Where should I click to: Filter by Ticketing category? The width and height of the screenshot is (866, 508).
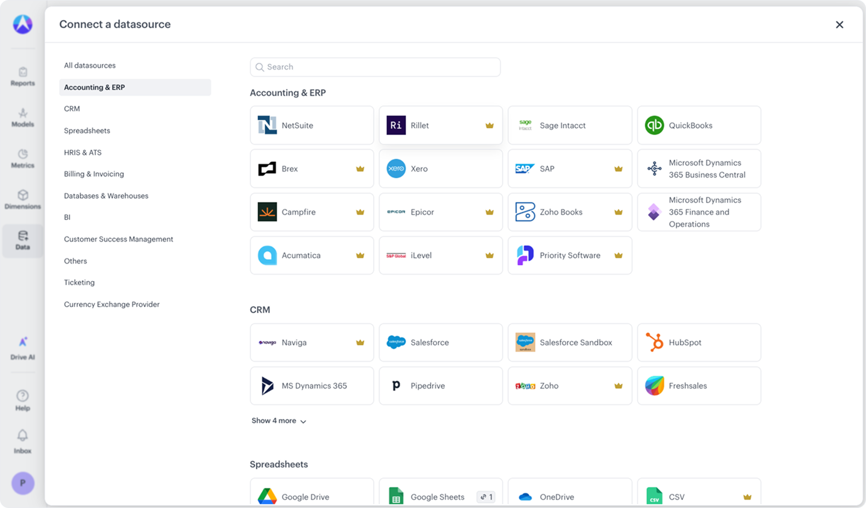pyautogui.click(x=135, y=283)
